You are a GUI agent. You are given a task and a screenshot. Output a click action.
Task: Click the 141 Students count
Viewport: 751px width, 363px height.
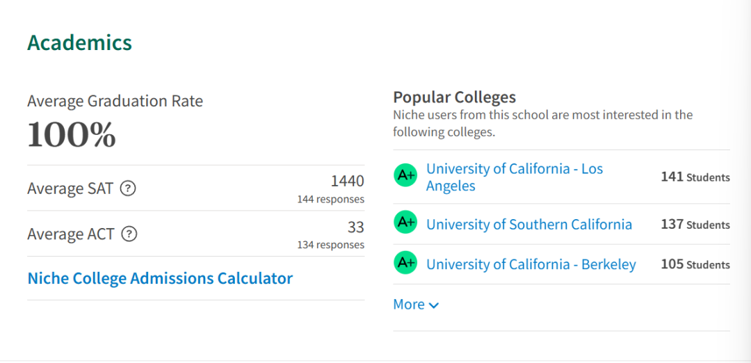click(x=695, y=177)
